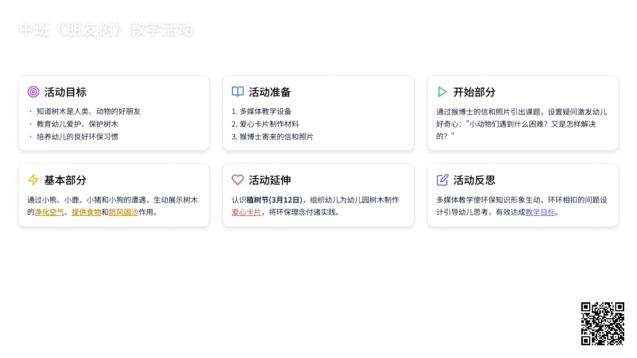The height and width of the screenshot is (358, 637).
Task: Click the 基本部分 card heading
Action: click(x=65, y=180)
